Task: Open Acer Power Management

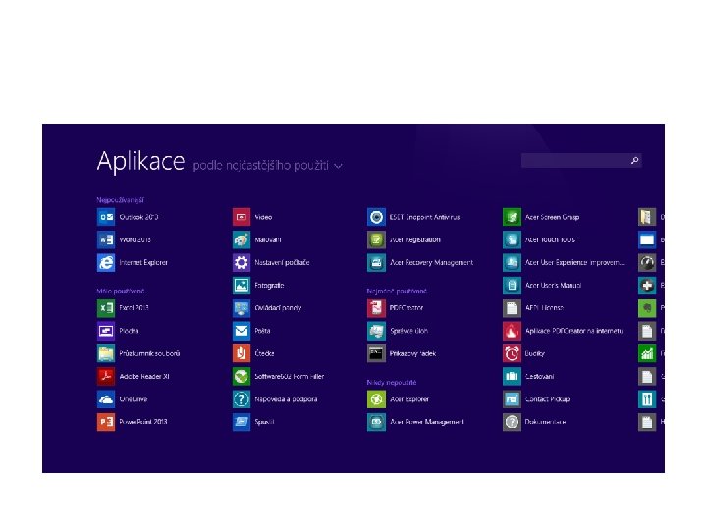Action: 415,422
